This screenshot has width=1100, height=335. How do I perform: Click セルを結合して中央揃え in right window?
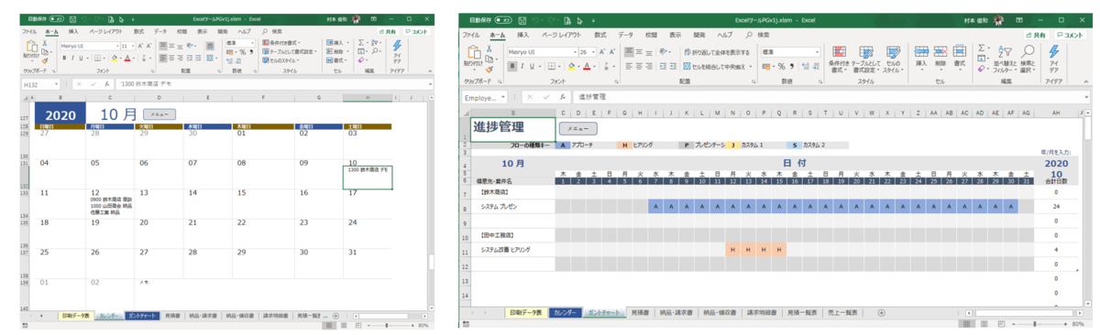click(x=715, y=65)
